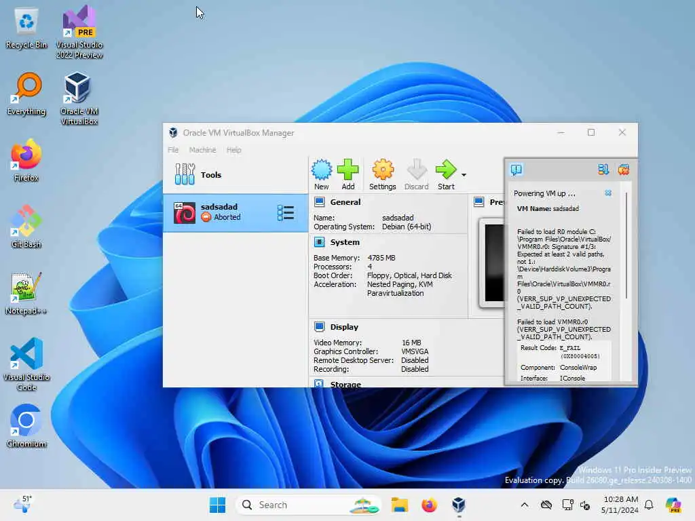Click the General section monitor icon
Image resolution: width=695 pixels, height=521 pixels.
(x=319, y=202)
